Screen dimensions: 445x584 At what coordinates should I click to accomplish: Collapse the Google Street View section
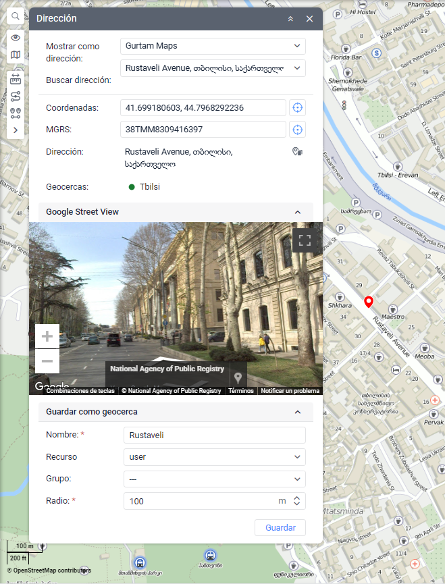(x=297, y=212)
